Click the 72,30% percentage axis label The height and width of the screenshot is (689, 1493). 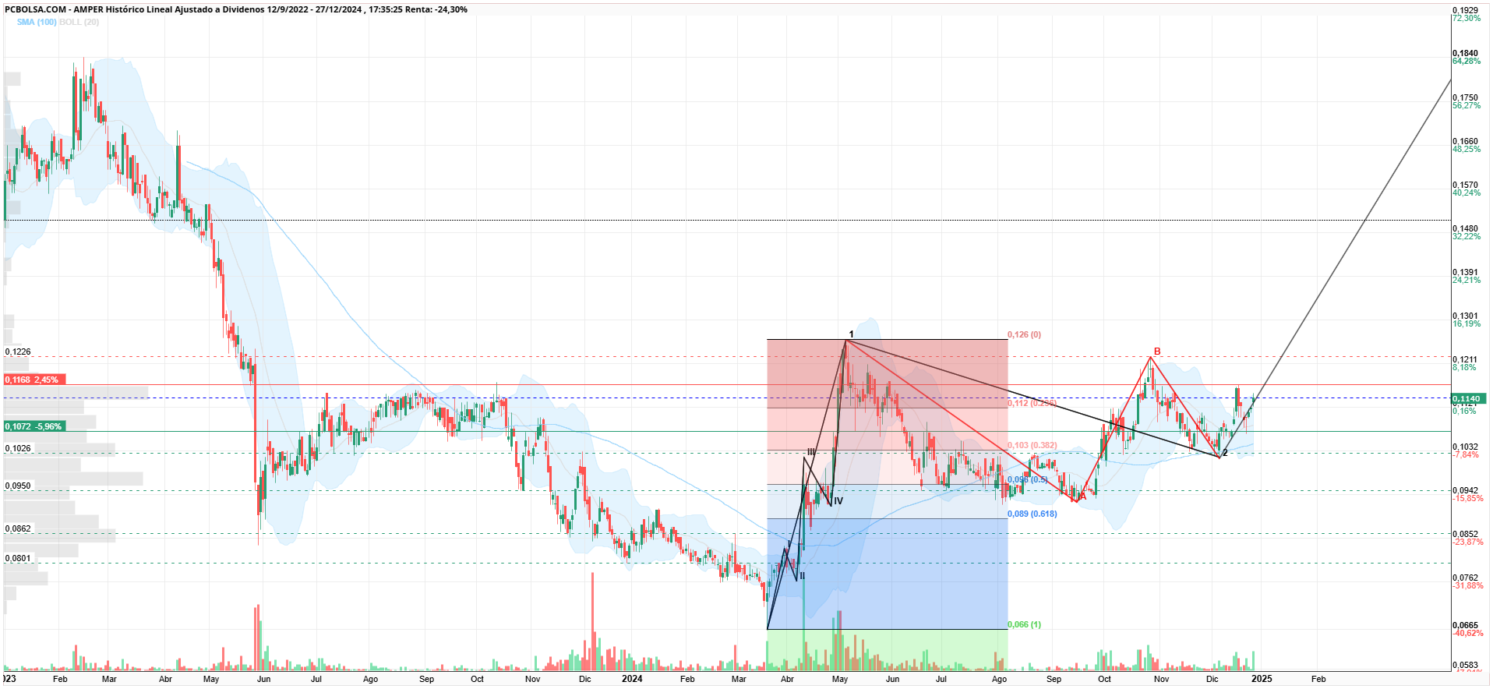pyautogui.click(x=1467, y=18)
